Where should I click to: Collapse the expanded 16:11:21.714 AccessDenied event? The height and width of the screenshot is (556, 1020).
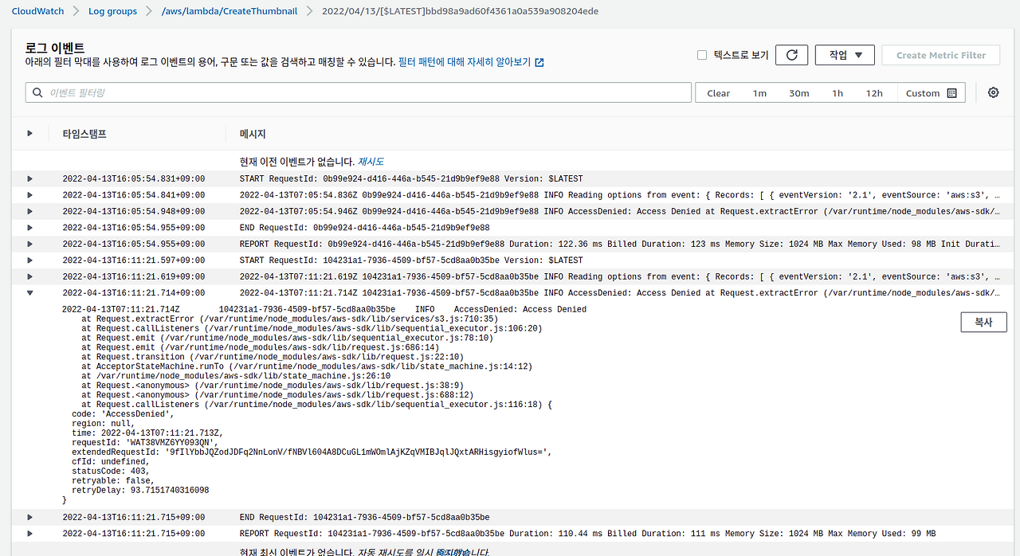[x=29, y=292]
